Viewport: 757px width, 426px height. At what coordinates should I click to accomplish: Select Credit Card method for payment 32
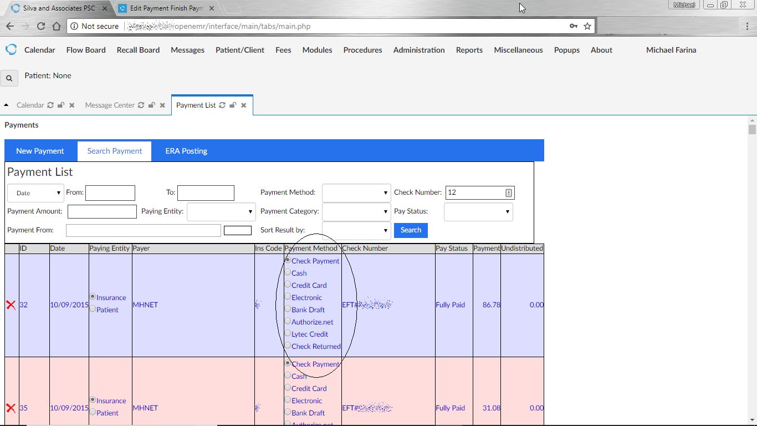tap(288, 284)
